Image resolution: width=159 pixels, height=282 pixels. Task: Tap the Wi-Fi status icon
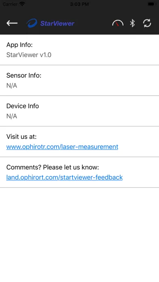(x=22, y=4)
